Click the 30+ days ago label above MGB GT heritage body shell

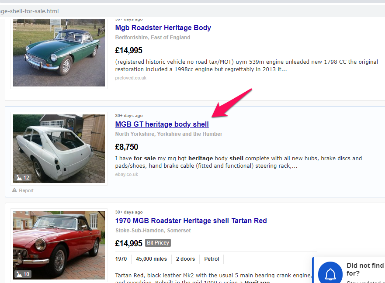tap(129, 116)
